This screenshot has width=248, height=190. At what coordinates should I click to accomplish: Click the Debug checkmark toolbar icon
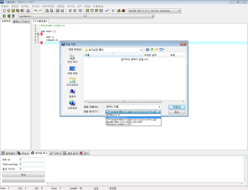coord(107,10)
